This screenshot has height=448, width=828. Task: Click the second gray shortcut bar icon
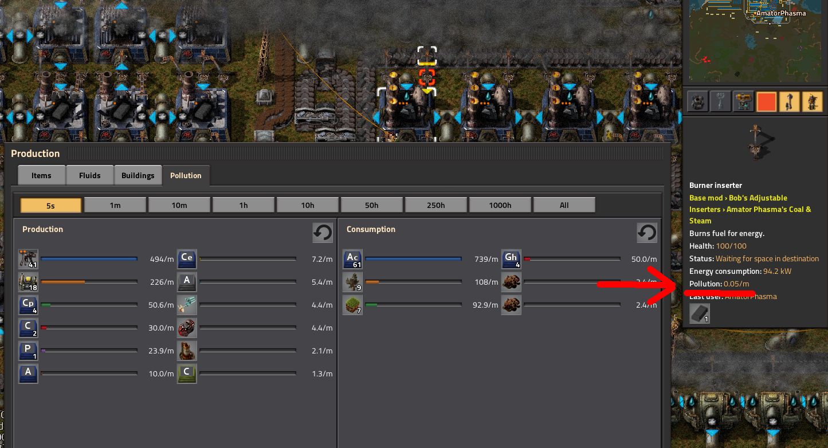720,101
